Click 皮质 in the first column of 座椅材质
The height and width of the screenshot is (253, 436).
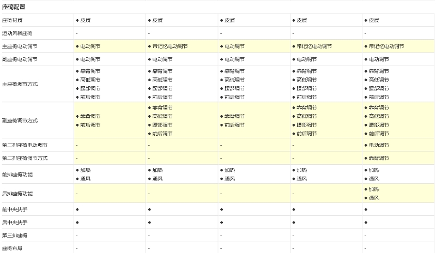85,20
